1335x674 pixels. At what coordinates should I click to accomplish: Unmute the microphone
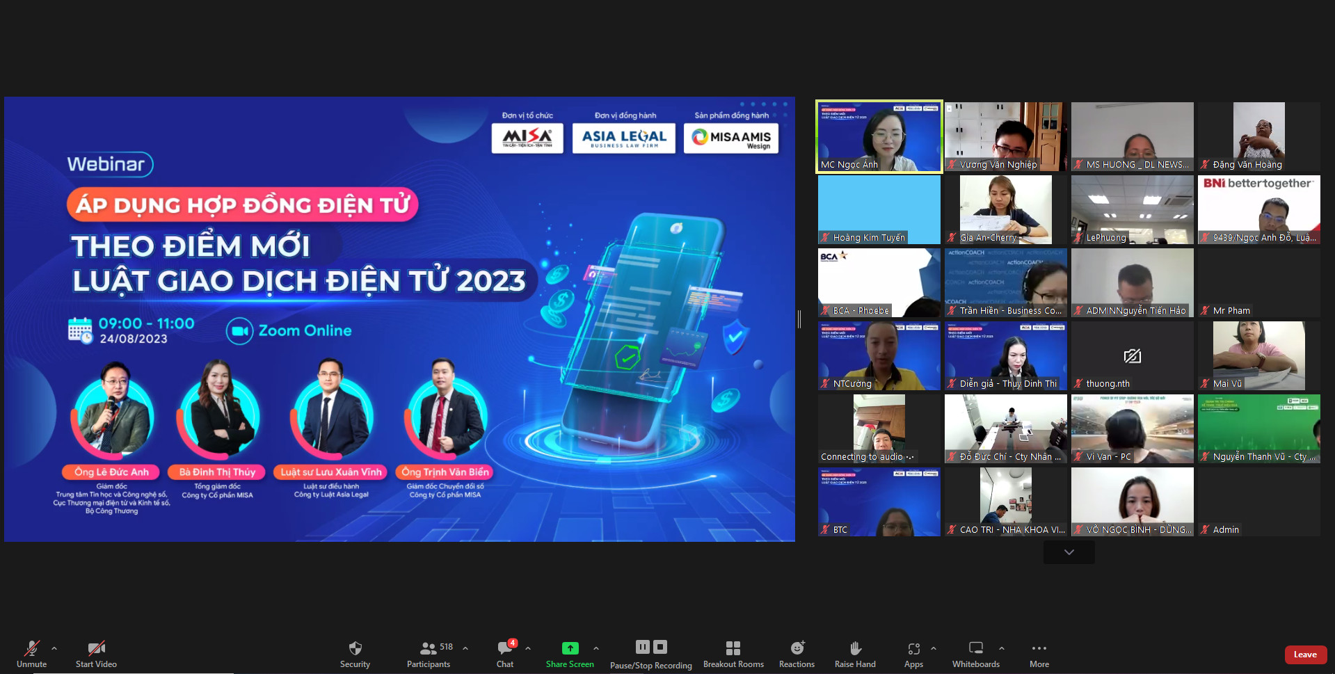pyautogui.click(x=31, y=654)
